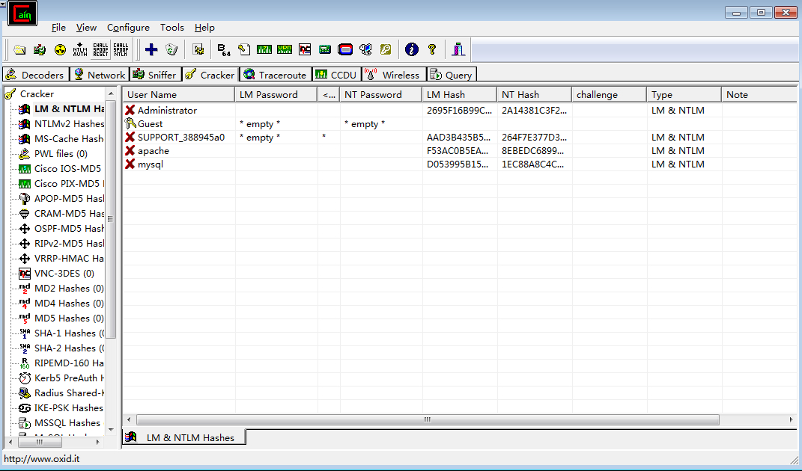
Task: Click the challenge column header
Action: pos(609,94)
